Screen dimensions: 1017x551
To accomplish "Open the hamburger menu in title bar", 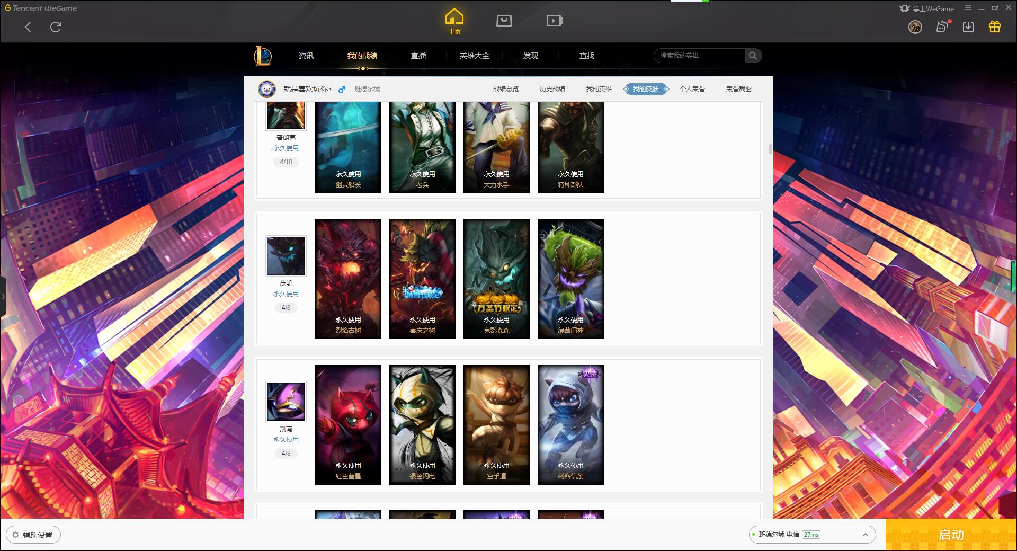I will coord(968,8).
